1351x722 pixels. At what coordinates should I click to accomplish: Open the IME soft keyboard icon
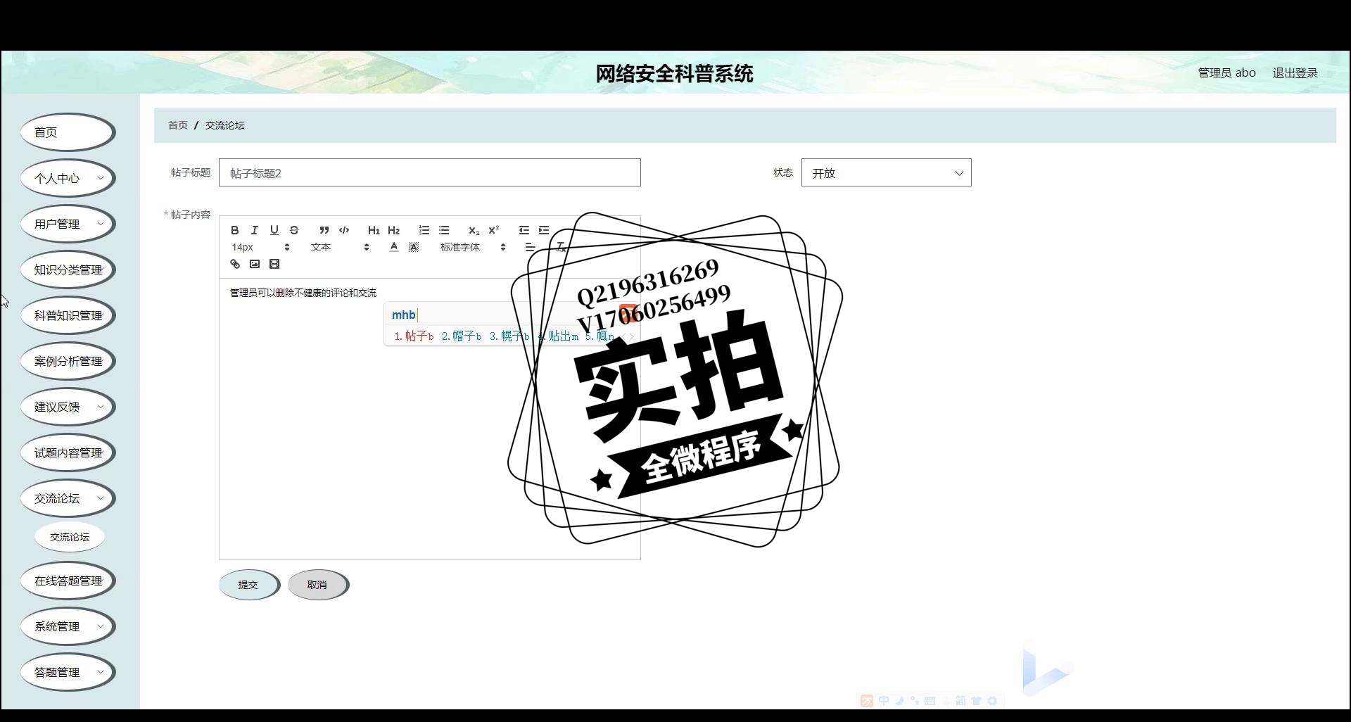(930, 701)
